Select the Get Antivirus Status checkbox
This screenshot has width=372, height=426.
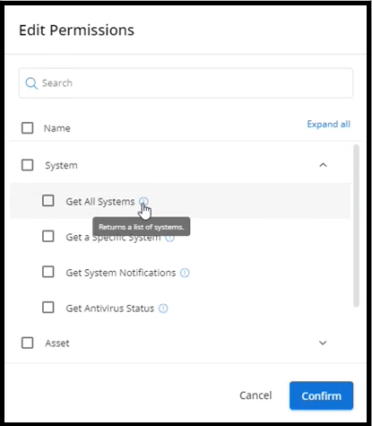click(48, 308)
